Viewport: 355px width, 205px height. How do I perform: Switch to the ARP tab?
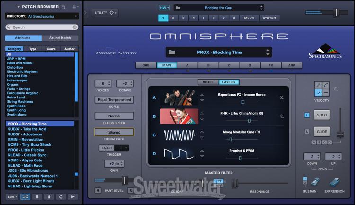tap(292, 65)
